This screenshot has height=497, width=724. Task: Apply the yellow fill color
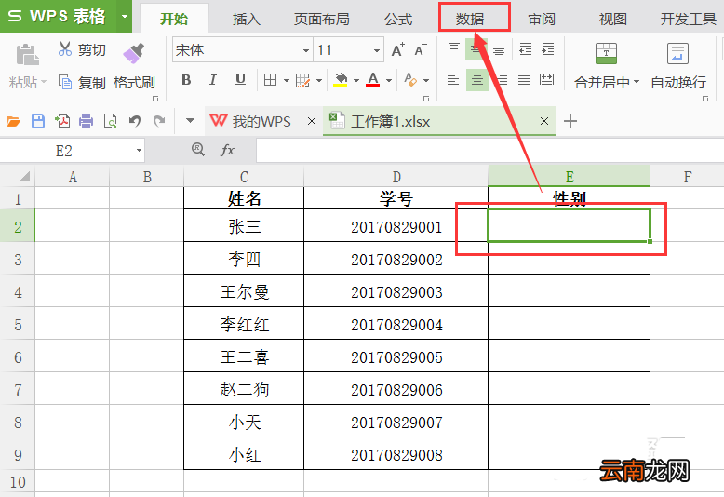click(x=341, y=80)
